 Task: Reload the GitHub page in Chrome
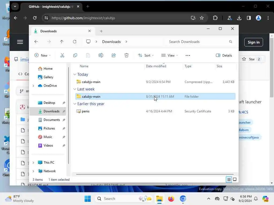tap(35, 18)
